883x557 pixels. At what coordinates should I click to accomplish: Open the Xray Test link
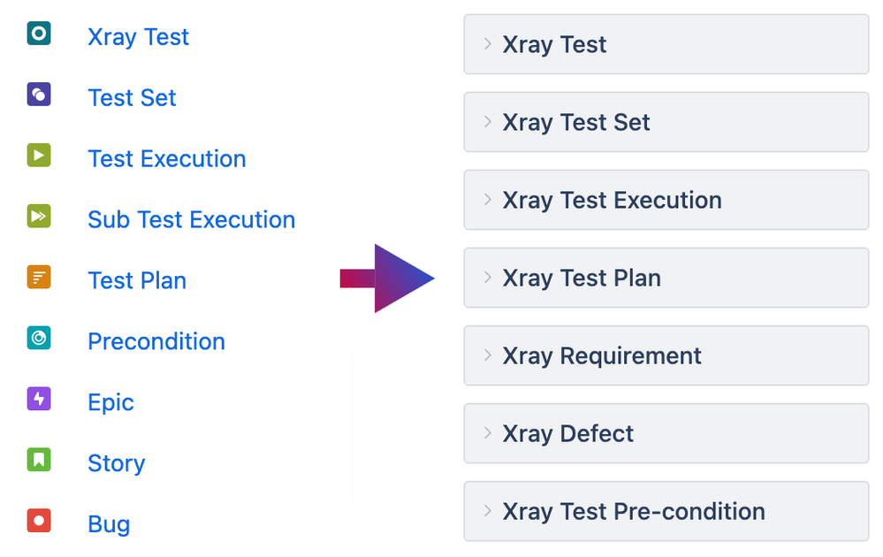[138, 37]
